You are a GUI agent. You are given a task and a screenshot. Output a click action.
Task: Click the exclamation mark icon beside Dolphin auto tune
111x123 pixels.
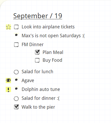8,89
